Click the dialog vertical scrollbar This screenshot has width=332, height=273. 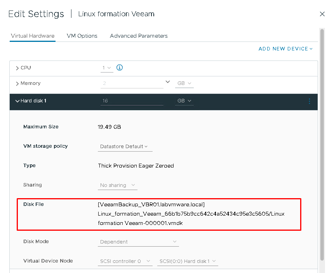[x=322, y=145]
